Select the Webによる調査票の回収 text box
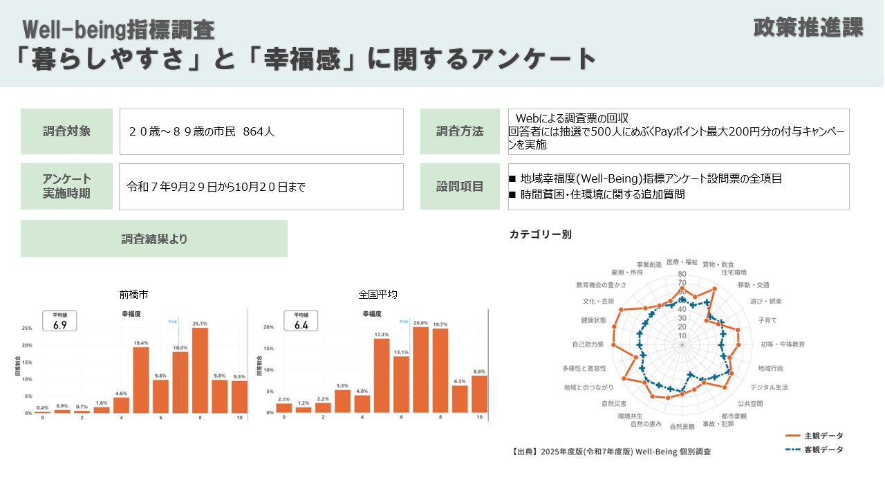This screenshot has width=885, height=498. coord(678,131)
